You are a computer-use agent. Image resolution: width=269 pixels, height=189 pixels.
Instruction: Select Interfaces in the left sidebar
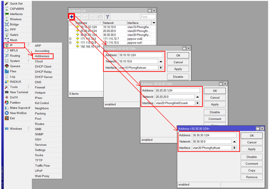click(16, 14)
